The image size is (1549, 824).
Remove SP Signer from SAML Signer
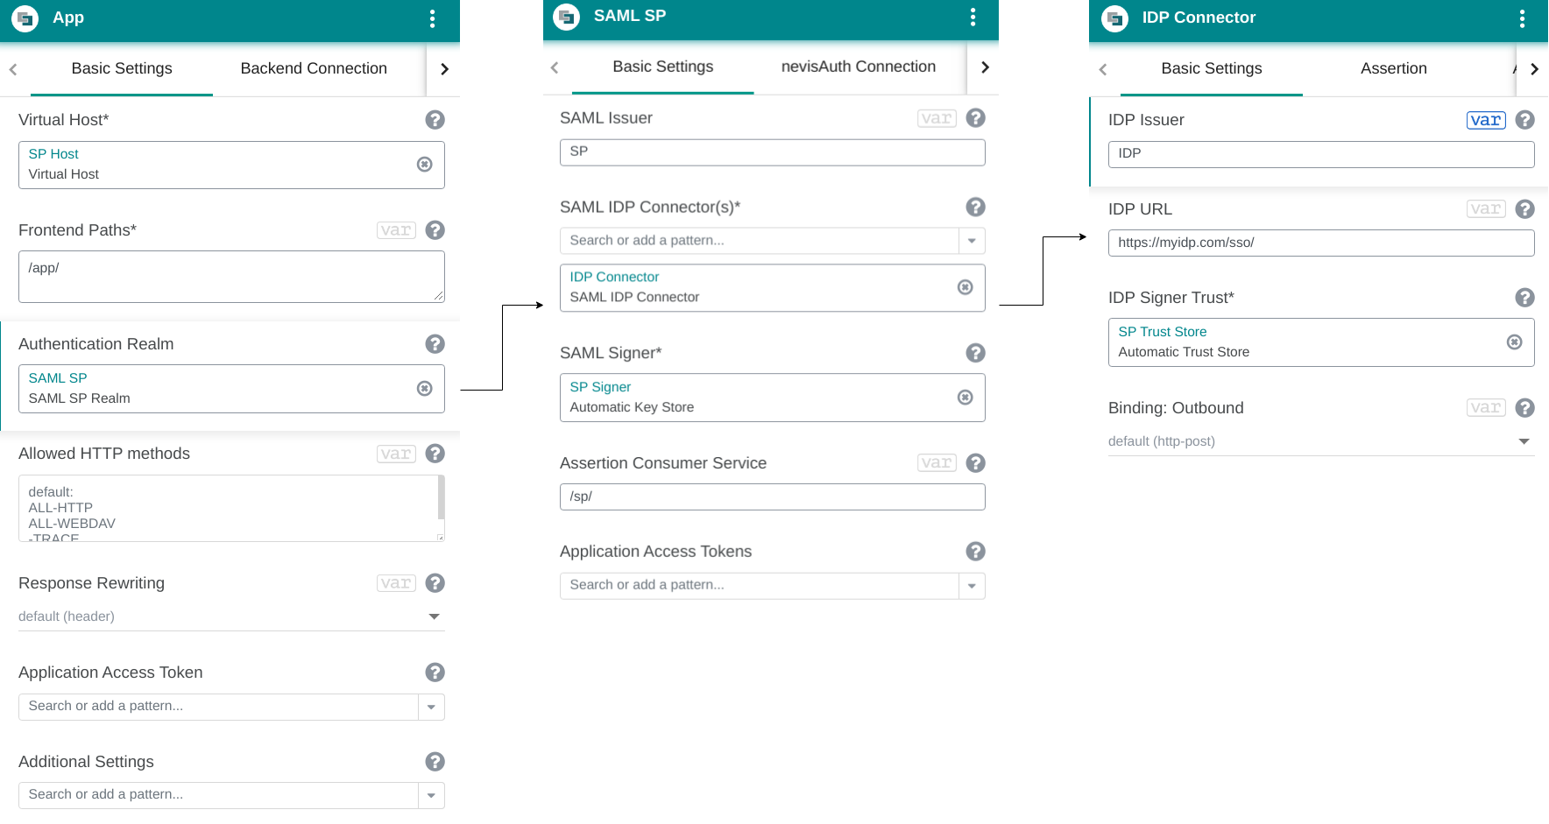(965, 398)
